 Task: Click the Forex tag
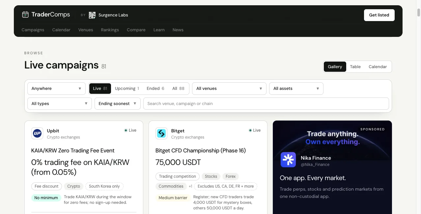tap(231, 176)
